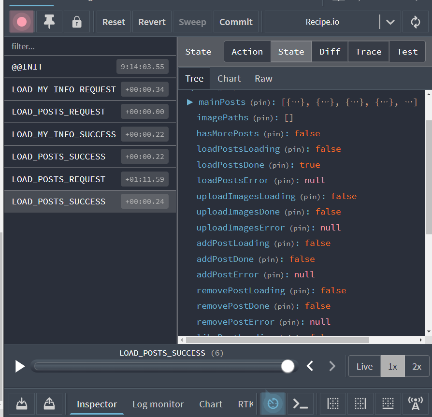Enable Live playback mode
Viewport: 432px width, 417px height.
tap(364, 366)
